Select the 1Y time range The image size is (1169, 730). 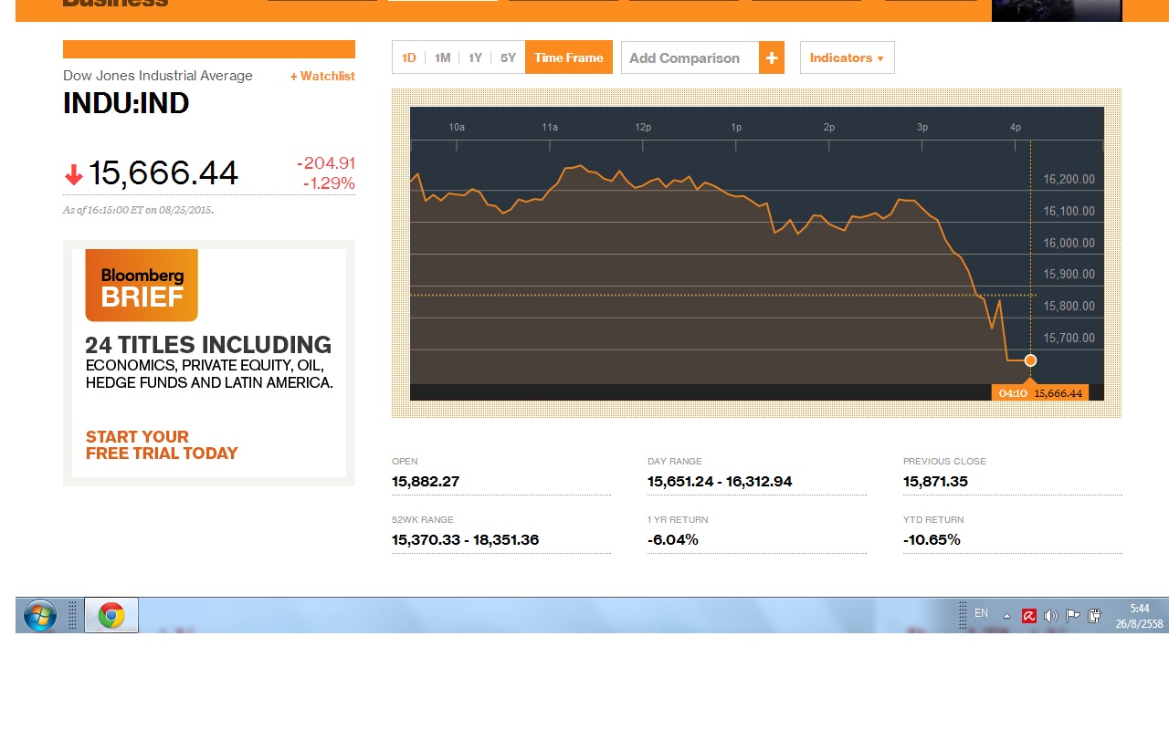[475, 57]
